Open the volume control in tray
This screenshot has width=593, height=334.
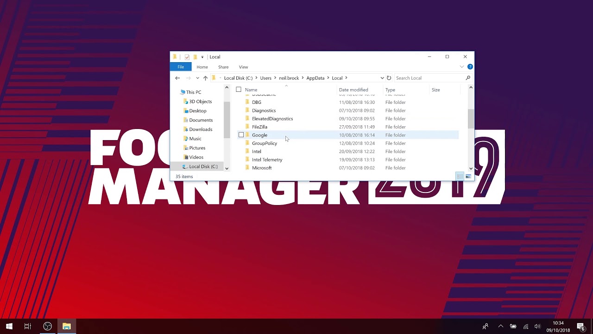click(537, 327)
